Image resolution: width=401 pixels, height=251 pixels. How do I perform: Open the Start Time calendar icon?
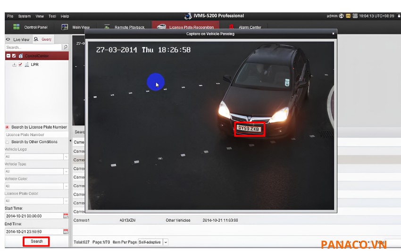coord(66,216)
